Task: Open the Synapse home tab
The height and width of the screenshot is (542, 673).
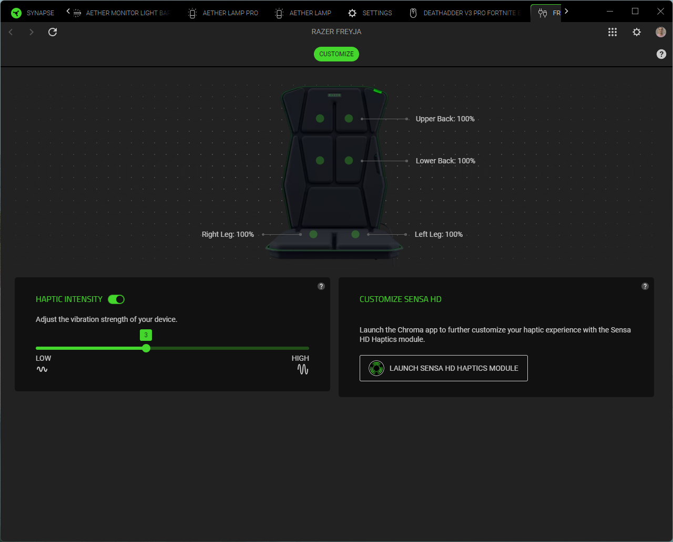Action: (32, 13)
